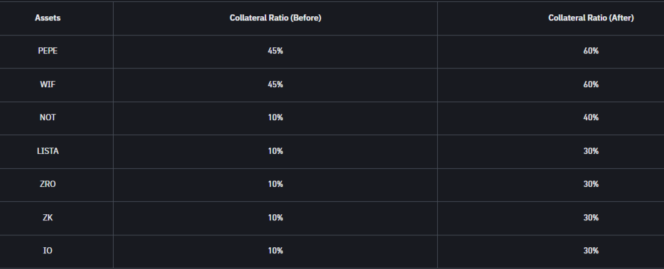The width and height of the screenshot is (664, 269).
Task: Select PEPE's 60% after ratio value
Action: coord(591,51)
